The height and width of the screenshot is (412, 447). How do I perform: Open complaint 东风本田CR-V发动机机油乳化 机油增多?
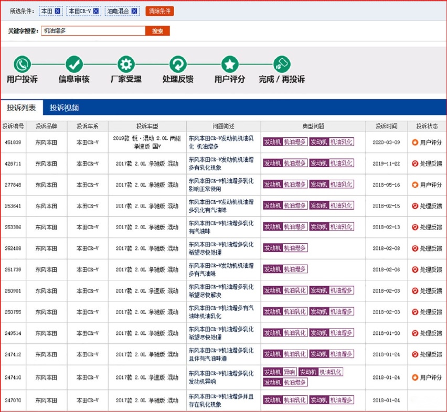coord(221,143)
